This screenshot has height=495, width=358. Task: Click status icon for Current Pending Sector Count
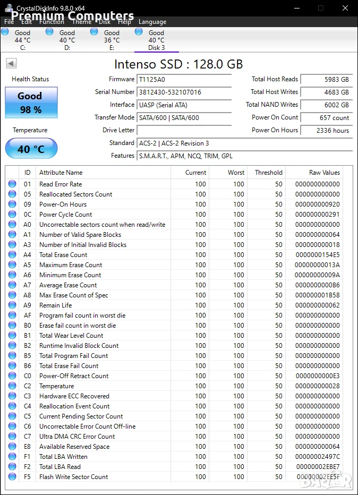click(x=12, y=416)
